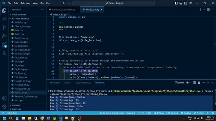Switch to Debug Console tab
216x121 pixels.
[83, 83]
